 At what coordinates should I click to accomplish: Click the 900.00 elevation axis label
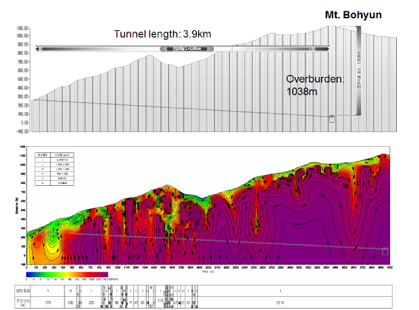(x=23, y=45)
